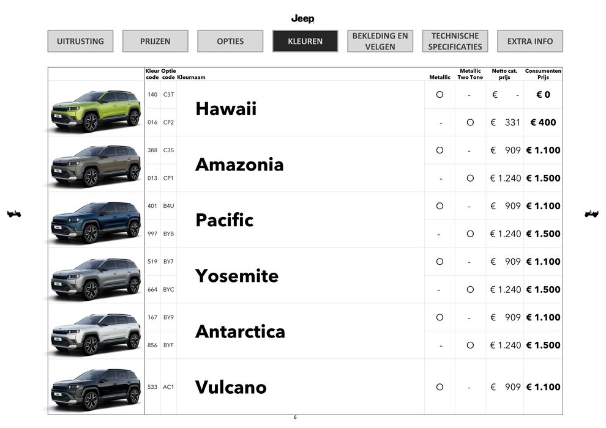Image resolution: width=606 pixels, height=428 pixels.
Task: Open the Uitrusting tab
Action: (80, 41)
